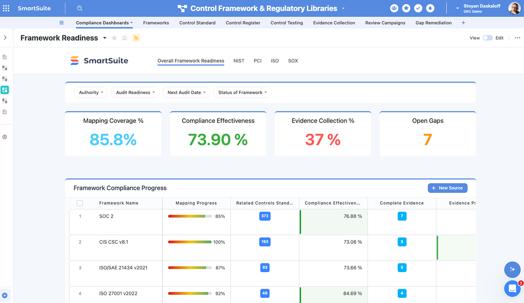The height and width of the screenshot is (303, 524).
Task: Click the dashboard icon below the active one
Action: pyautogui.click(x=5, y=101)
